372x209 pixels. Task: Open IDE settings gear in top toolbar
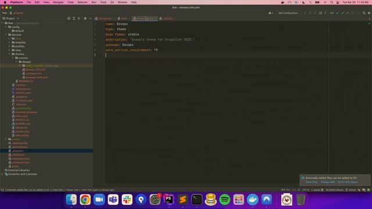pos(369,13)
